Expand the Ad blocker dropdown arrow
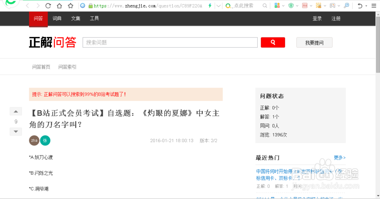This screenshot has height=199, width=380. (311, 6)
